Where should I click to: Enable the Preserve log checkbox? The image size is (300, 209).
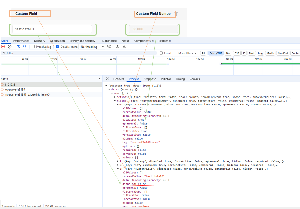pyautogui.click(x=33, y=47)
